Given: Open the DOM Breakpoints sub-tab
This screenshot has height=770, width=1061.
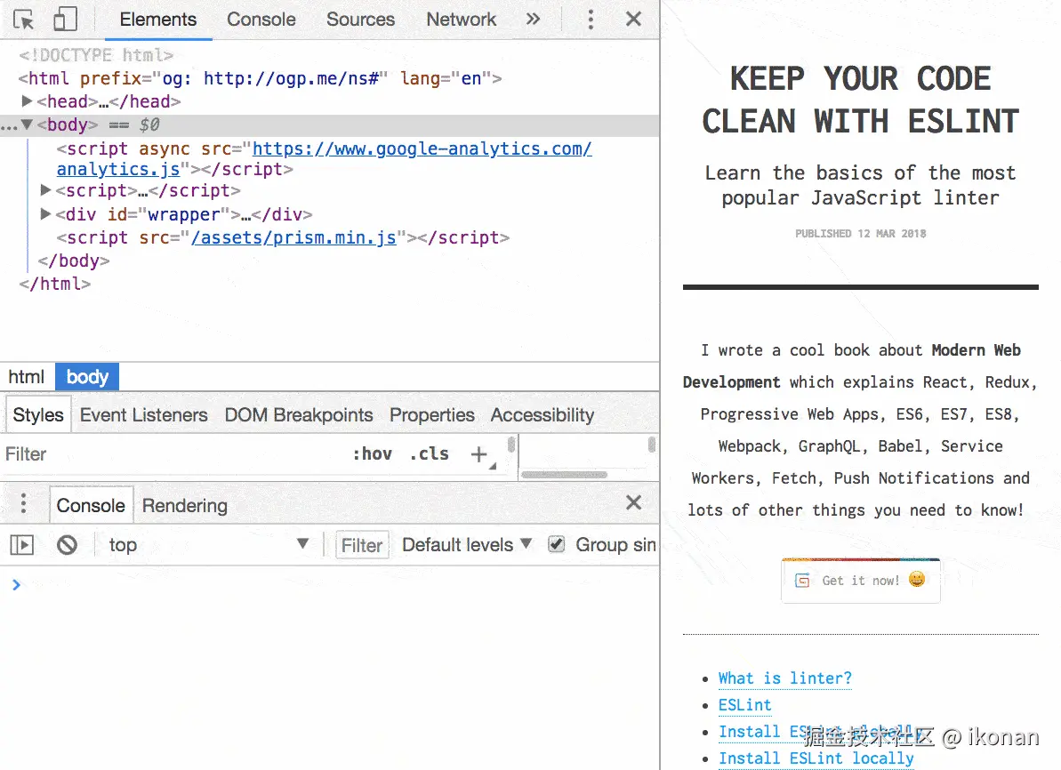Looking at the screenshot, I should click(x=299, y=414).
